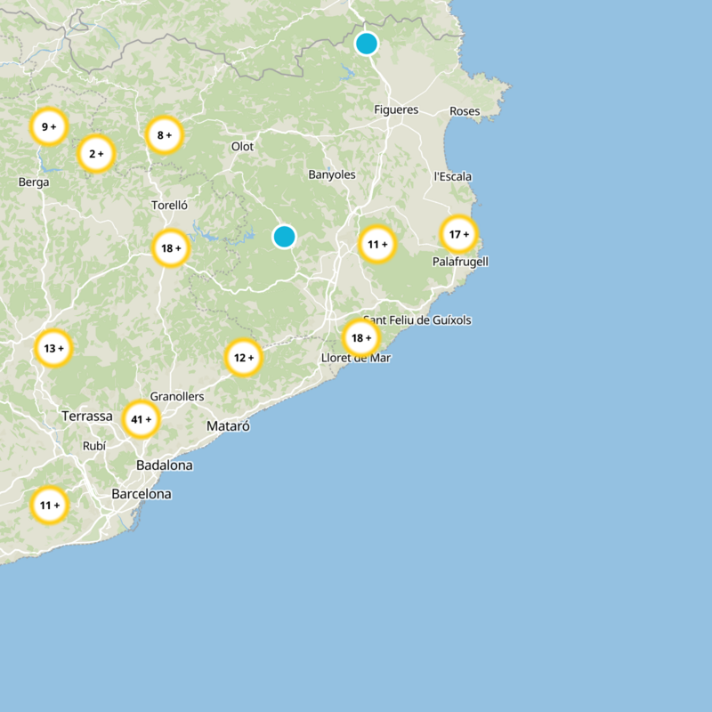
Task: Expand the 18 + cluster at Lloret de Mar
Action: (x=361, y=338)
